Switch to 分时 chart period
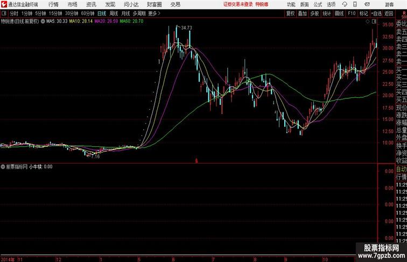 (14, 13)
